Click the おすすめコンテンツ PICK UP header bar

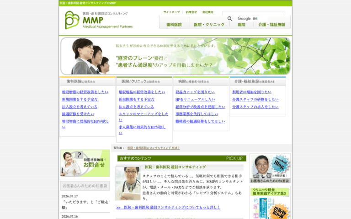[x=181, y=158]
